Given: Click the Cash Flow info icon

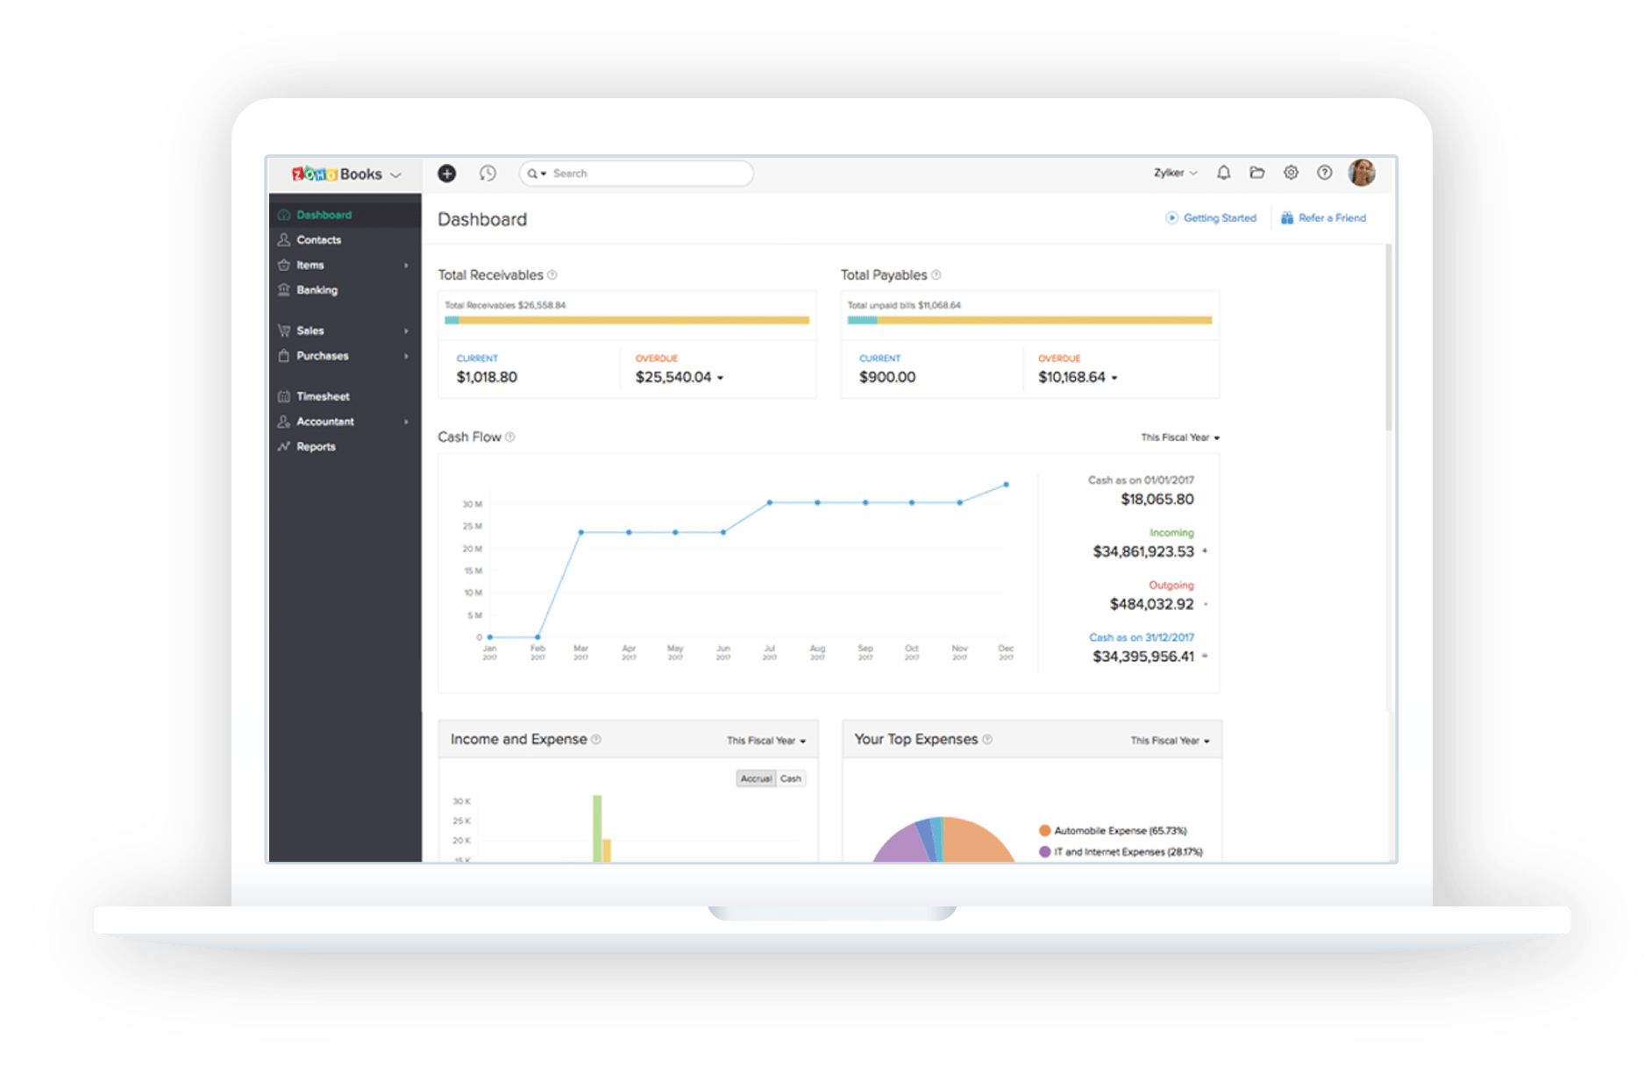Looking at the screenshot, I should pyautogui.click(x=510, y=437).
